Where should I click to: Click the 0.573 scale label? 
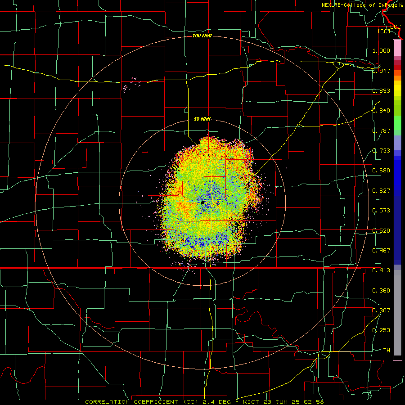(381, 211)
